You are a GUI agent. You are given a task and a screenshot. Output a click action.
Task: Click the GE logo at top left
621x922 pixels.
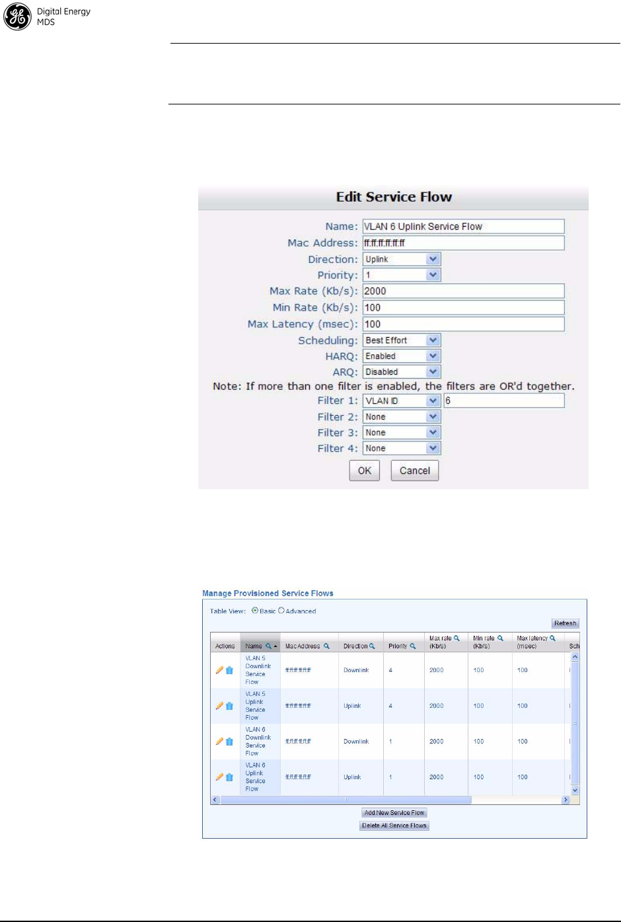pos(18,17)
